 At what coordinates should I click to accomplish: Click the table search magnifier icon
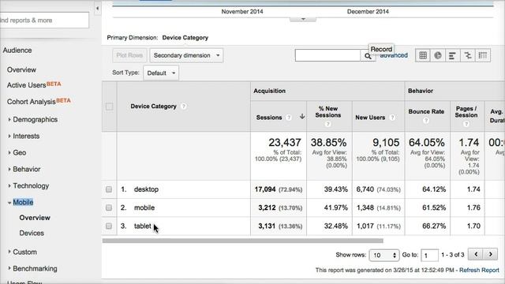(368, 56)
